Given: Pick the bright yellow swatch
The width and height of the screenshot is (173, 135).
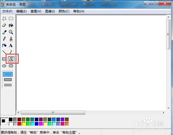Looking at the screenshot, I should (24, 124).
